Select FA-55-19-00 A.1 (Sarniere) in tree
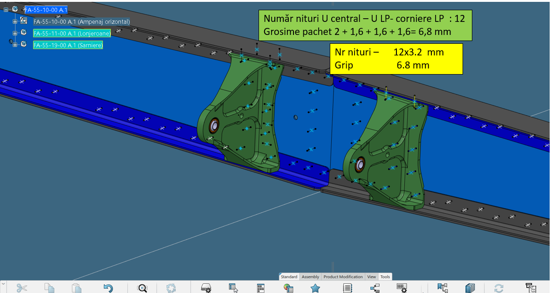 68,45
